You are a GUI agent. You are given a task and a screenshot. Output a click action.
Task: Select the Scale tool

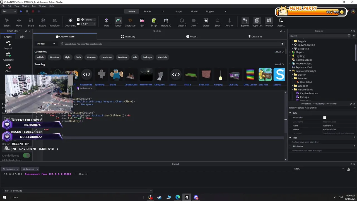pos(31,22)
